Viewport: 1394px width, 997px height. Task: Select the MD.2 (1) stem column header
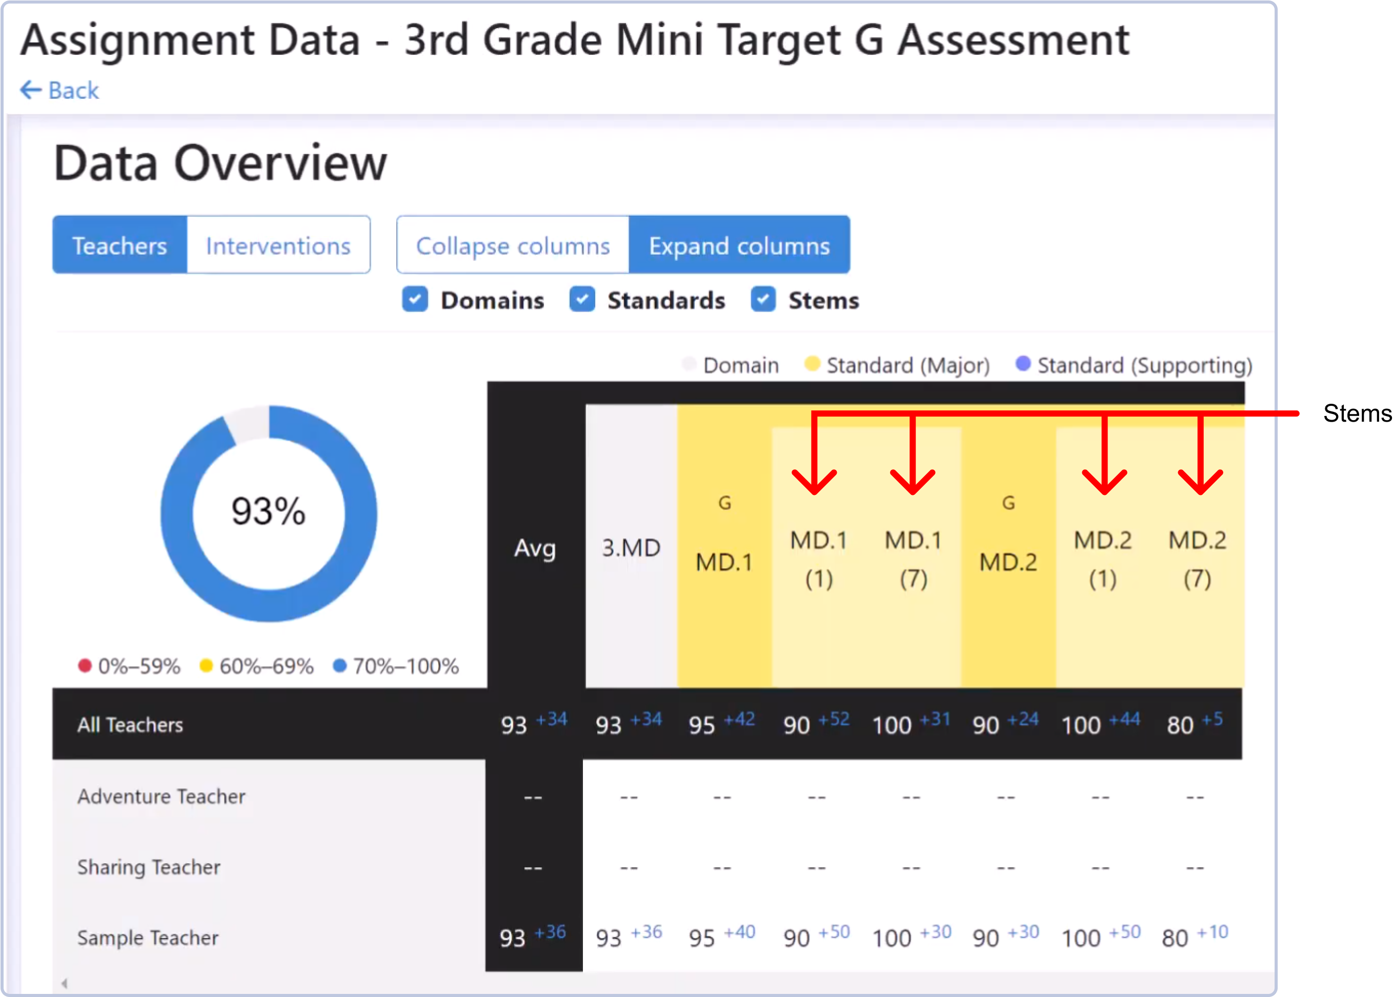[x=1103, y=558]
